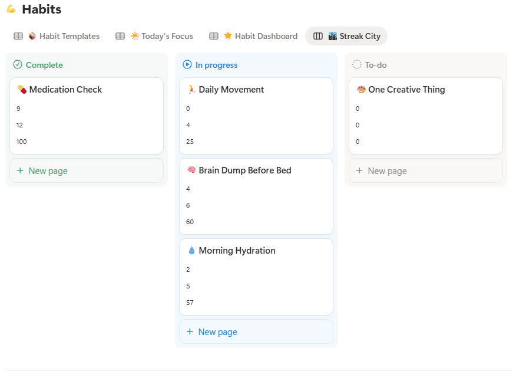Click value 9 on Medication Check card
This screenshot has width=513, height=371.
[18, 109]
